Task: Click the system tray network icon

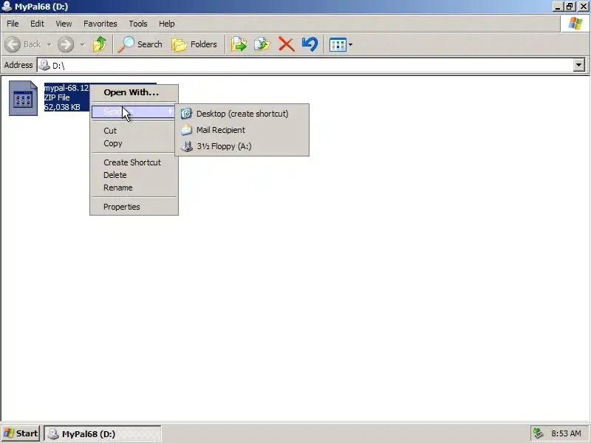Action: pos(539,433)
